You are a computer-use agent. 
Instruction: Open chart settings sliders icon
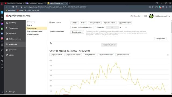click(167, 55)
